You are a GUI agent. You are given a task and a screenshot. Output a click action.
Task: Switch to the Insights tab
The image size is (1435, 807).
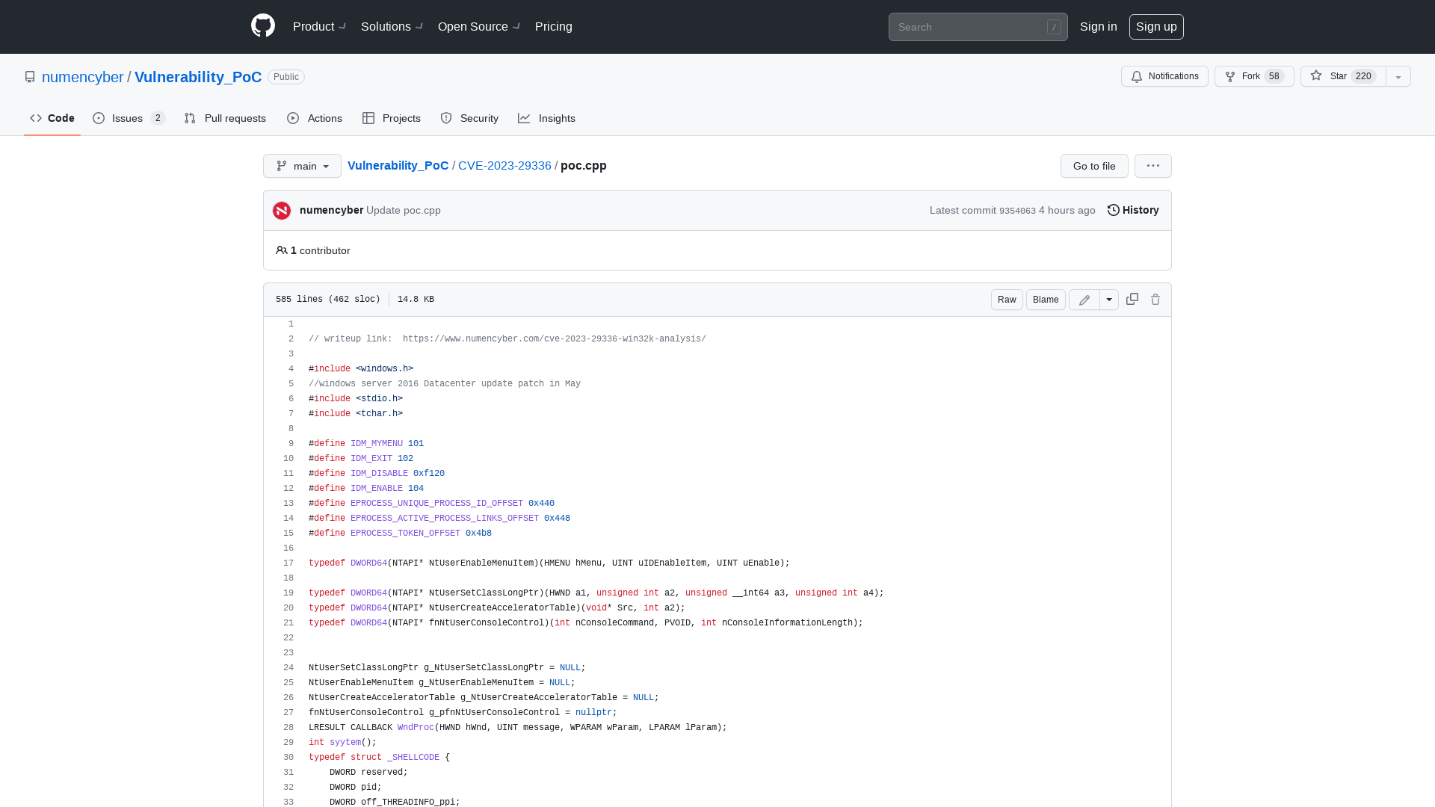pos(547,118)
